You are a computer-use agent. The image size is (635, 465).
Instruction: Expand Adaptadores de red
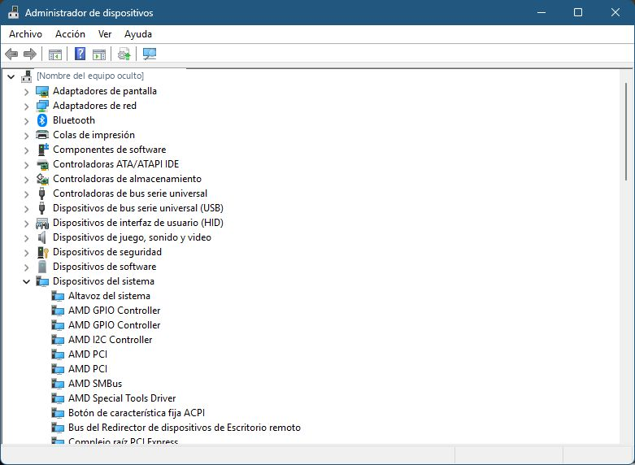(x=26, y=106)
